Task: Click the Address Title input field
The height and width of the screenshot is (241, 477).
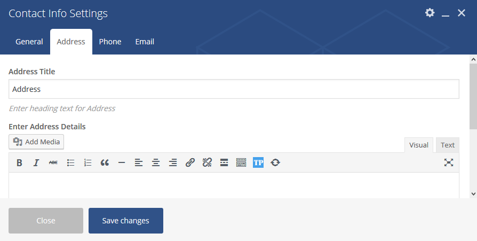Action: pyautogui.click(x=234, y=89)
